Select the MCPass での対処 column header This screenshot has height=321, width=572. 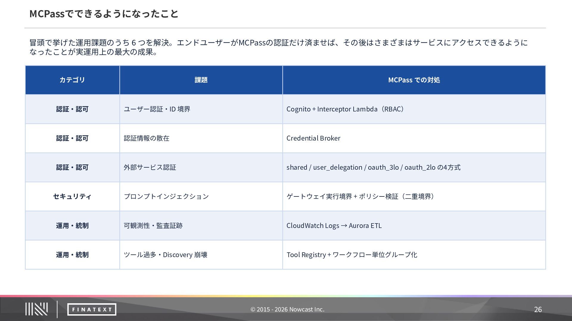coord(414,80)
